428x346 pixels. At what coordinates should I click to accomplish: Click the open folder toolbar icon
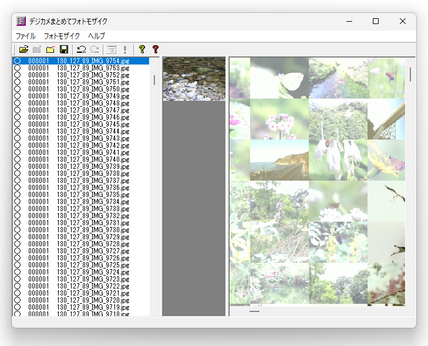(x=23, y=49)
